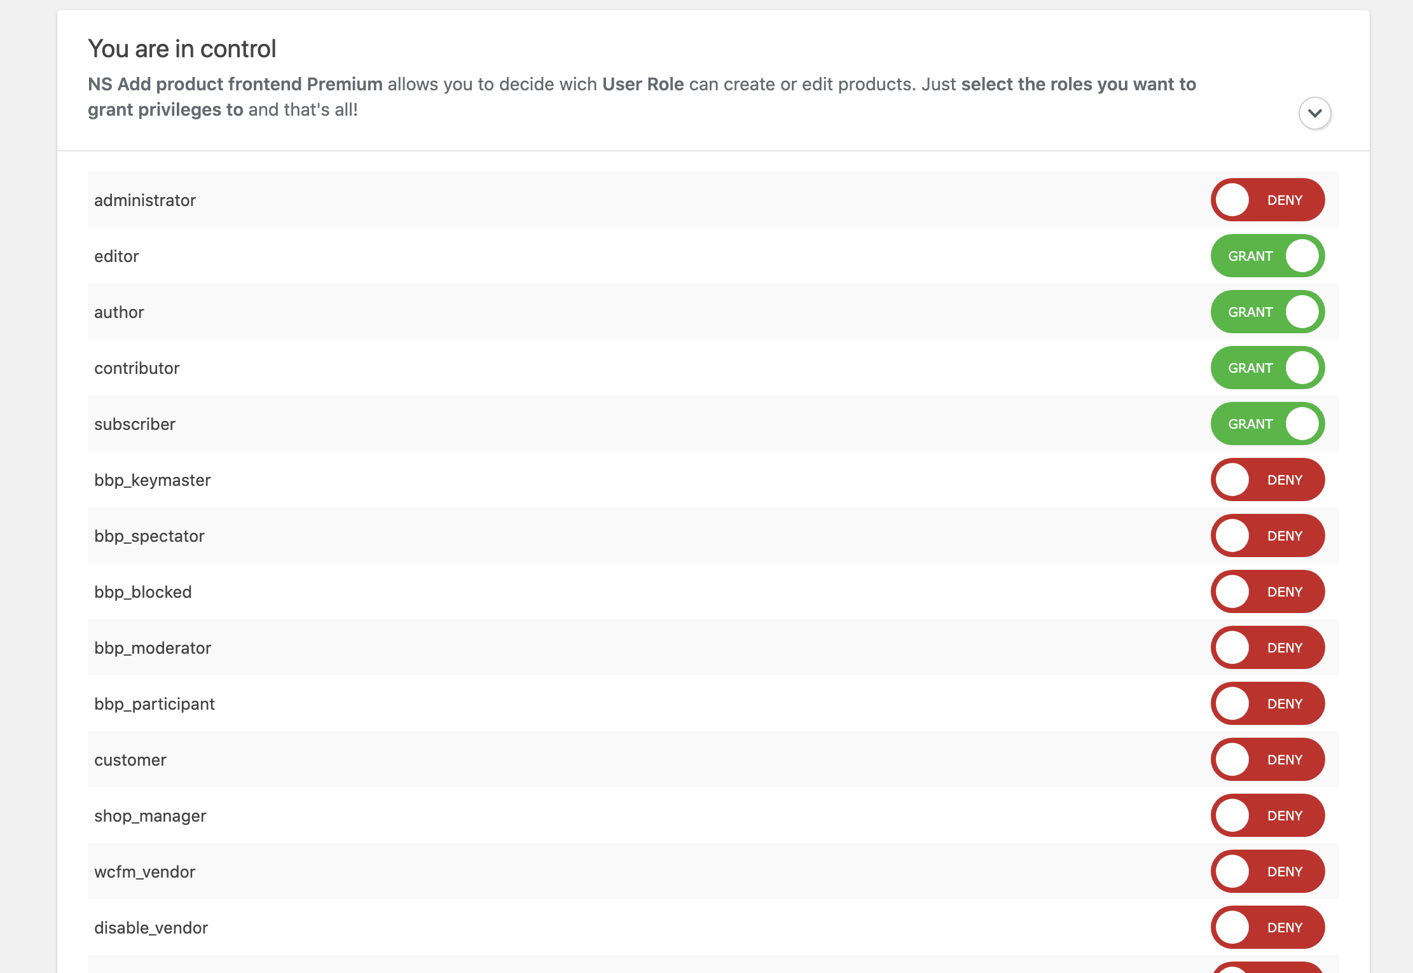Disable GRANT for the contributor role
The width and height of the screenshot is (1413, 973).
tap(1267, 368)
